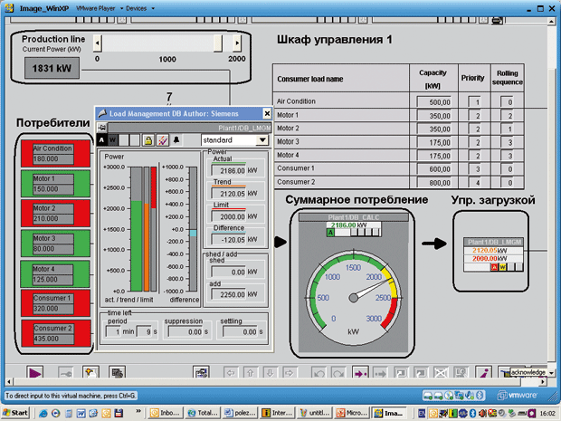Click the purple play arrow toolbar button

pos(35,373)
